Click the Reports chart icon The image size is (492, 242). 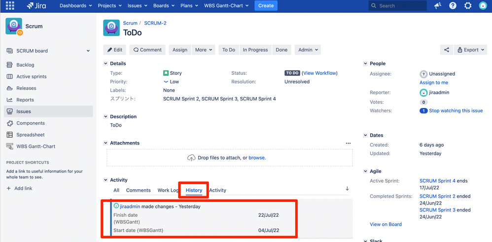(10, 100)
